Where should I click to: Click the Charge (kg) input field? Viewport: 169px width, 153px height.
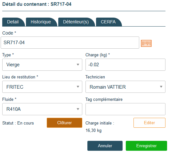125,65
